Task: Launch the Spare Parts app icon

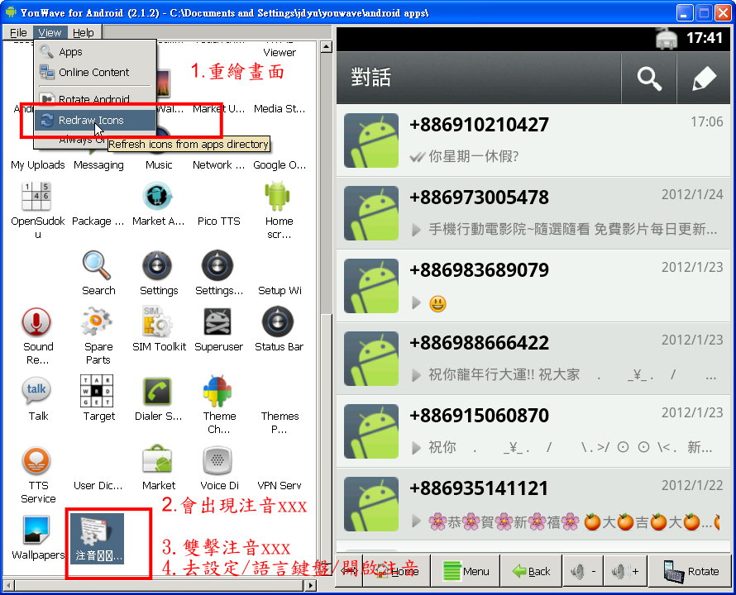Action: click(x=97, y=321)
